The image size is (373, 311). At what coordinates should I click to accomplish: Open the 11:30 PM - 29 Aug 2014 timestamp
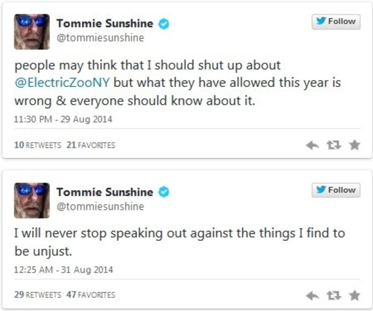click(63, 119)
